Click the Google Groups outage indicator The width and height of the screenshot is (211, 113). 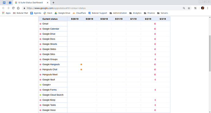pyautogui.click(x=155, y=59)
